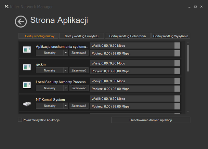Screen dimensions: 208x149
Task: Maximize the Killer Network Manager window
Action: point(195,6)
